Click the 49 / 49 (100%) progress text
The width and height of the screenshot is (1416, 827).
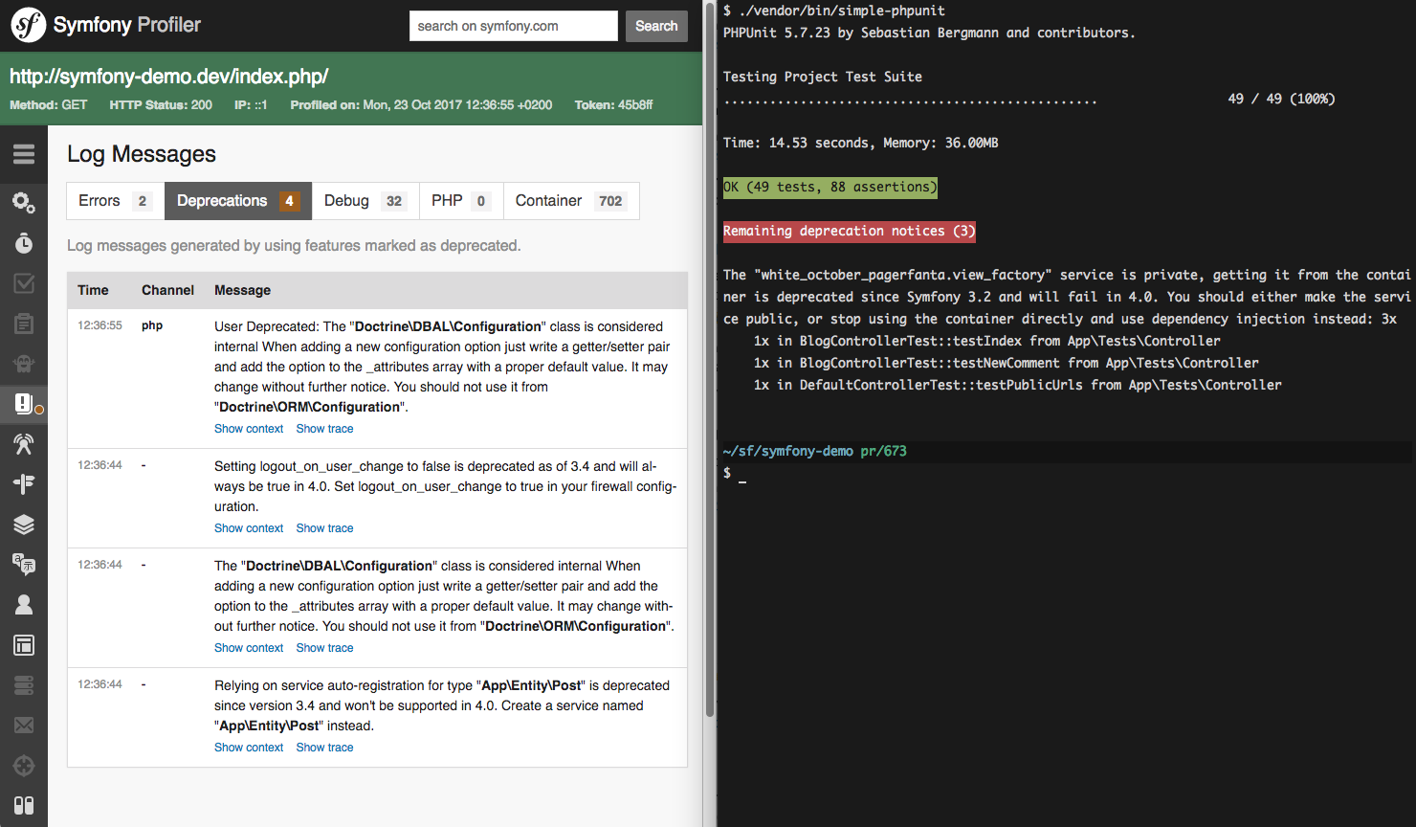pos(1281,99)
